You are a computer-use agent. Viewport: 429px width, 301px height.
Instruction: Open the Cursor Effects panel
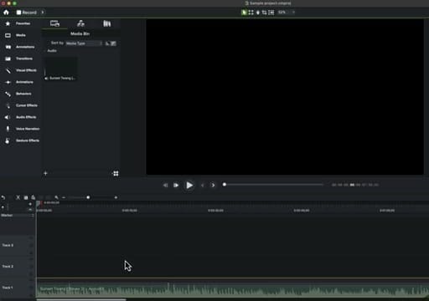click(23, 105)
